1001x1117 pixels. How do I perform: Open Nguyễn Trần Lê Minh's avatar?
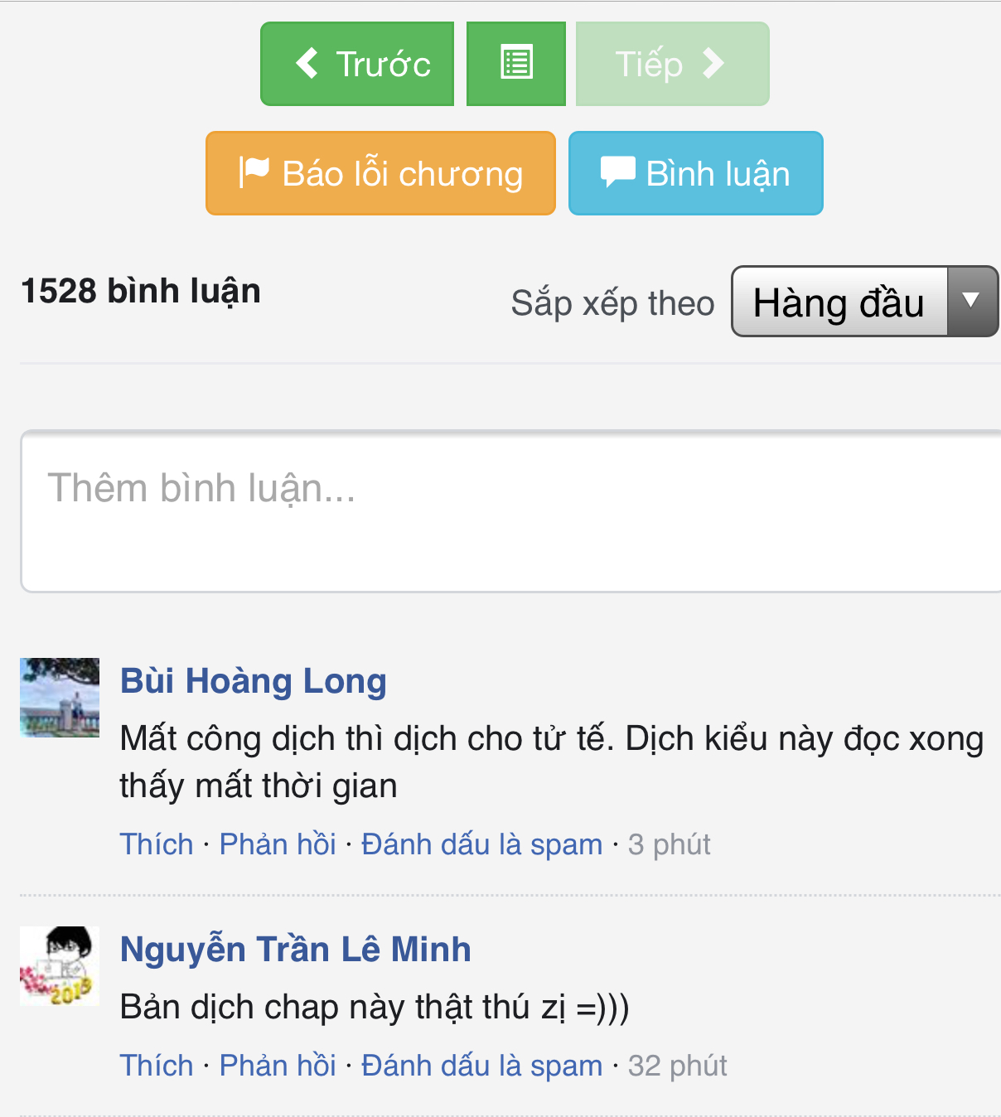[60, 966]
